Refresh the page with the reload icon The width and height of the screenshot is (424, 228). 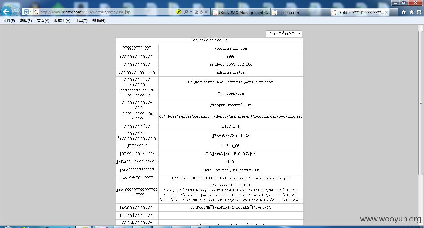[x=201, y=12]
